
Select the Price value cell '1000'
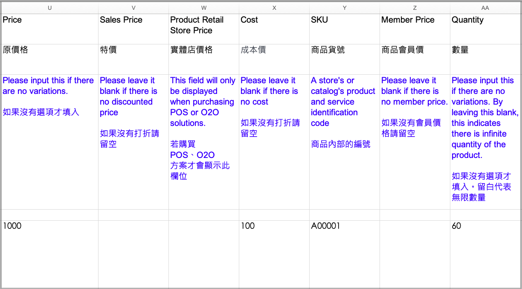click(50, 254)
